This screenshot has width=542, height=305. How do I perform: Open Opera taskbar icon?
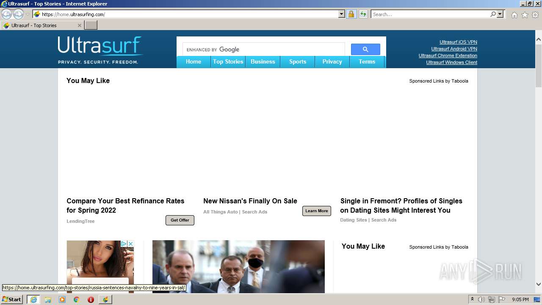click(x=91, y=299)
